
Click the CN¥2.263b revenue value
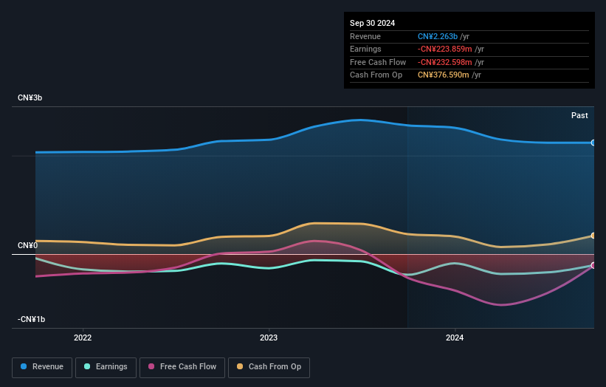pos(438,36)
